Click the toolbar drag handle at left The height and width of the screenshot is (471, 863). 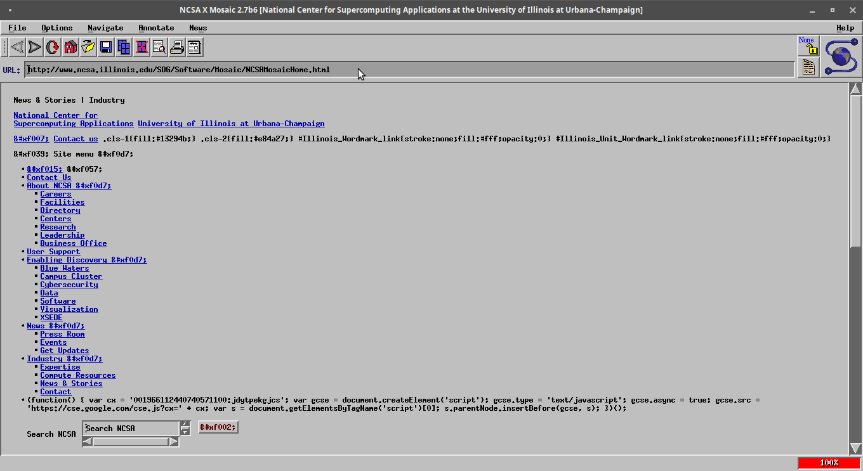click(4, 47)
